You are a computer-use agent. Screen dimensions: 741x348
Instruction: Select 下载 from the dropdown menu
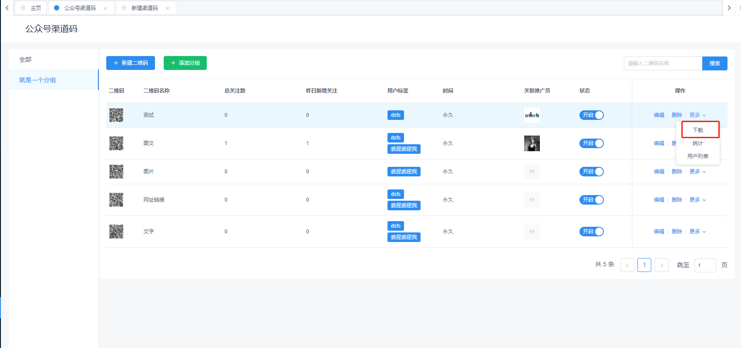coord(698,130)
